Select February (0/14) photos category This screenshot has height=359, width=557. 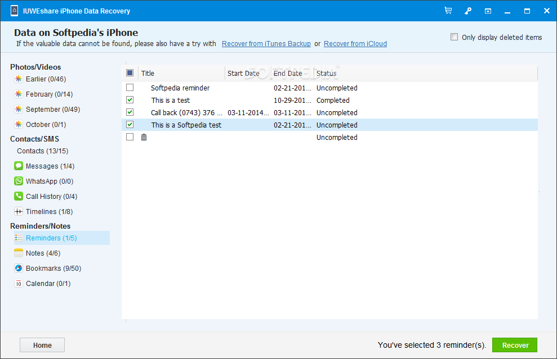tap(49, 94)
